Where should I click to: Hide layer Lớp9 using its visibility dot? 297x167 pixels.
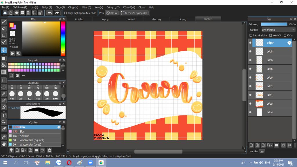click(x=250, y=43)
